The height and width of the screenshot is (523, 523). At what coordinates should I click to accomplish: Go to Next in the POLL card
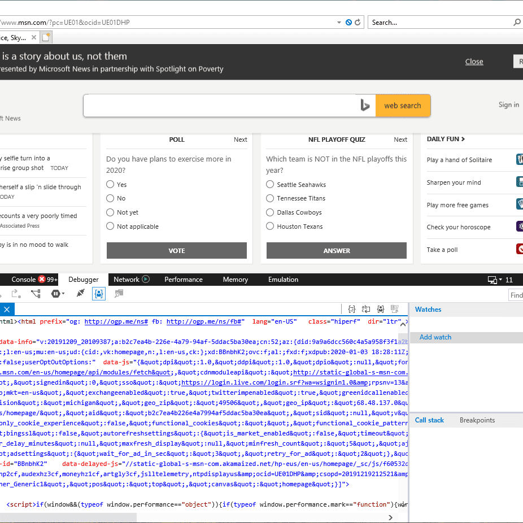(241, 140)
